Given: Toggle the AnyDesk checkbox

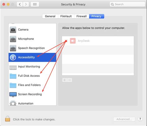Looking at the screenshot, I should (x=66, y=41).
